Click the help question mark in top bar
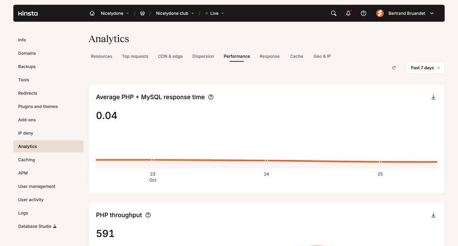The height and width of the screenshot is (246, 458). tap(363, 13)
